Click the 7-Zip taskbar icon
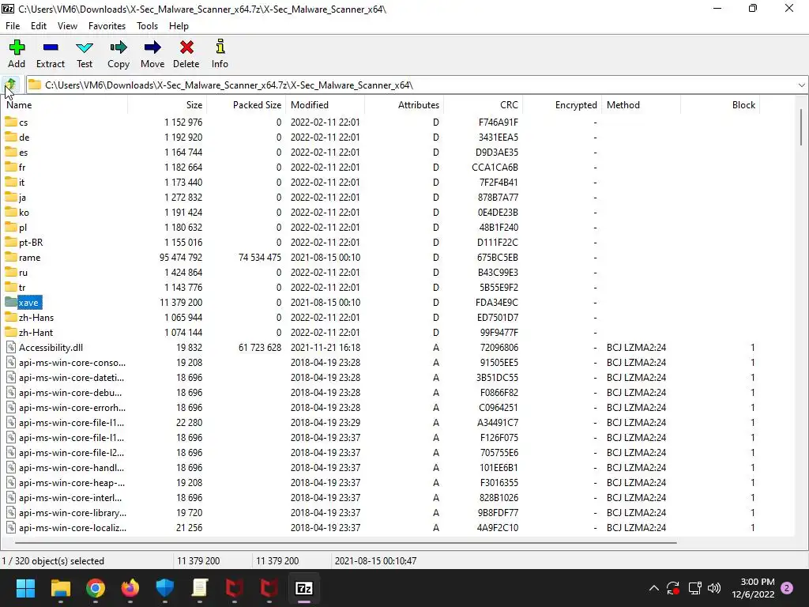 point(304,588)
